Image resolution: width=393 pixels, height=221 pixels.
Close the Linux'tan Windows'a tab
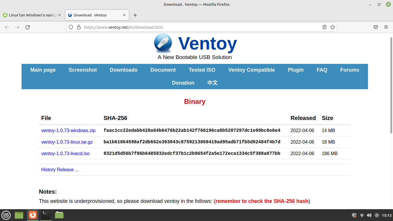(60, 15)
